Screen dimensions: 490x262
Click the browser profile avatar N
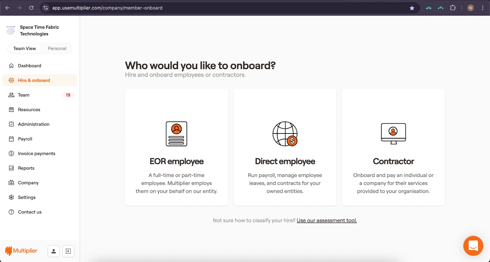471,8
